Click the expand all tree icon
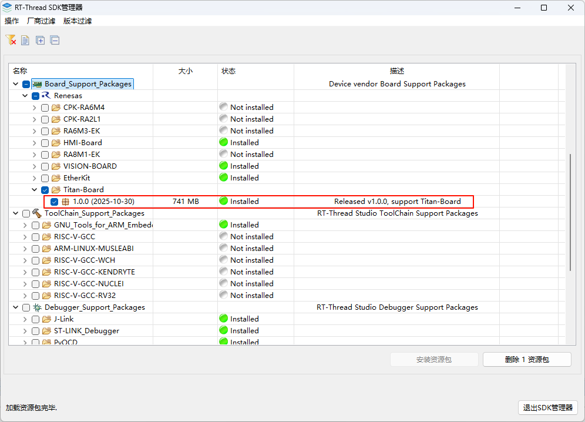The width and height of the screenshot is (585, 422). click(x=40, y=41)
